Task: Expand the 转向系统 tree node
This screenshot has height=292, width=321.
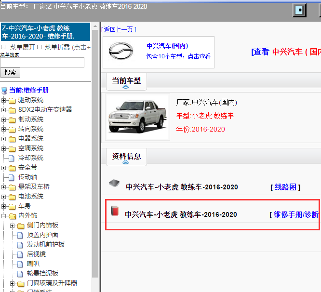Action: [3, 129]
